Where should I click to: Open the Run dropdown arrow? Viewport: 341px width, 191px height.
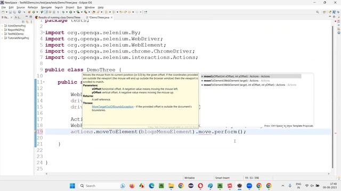coord(74,12)
